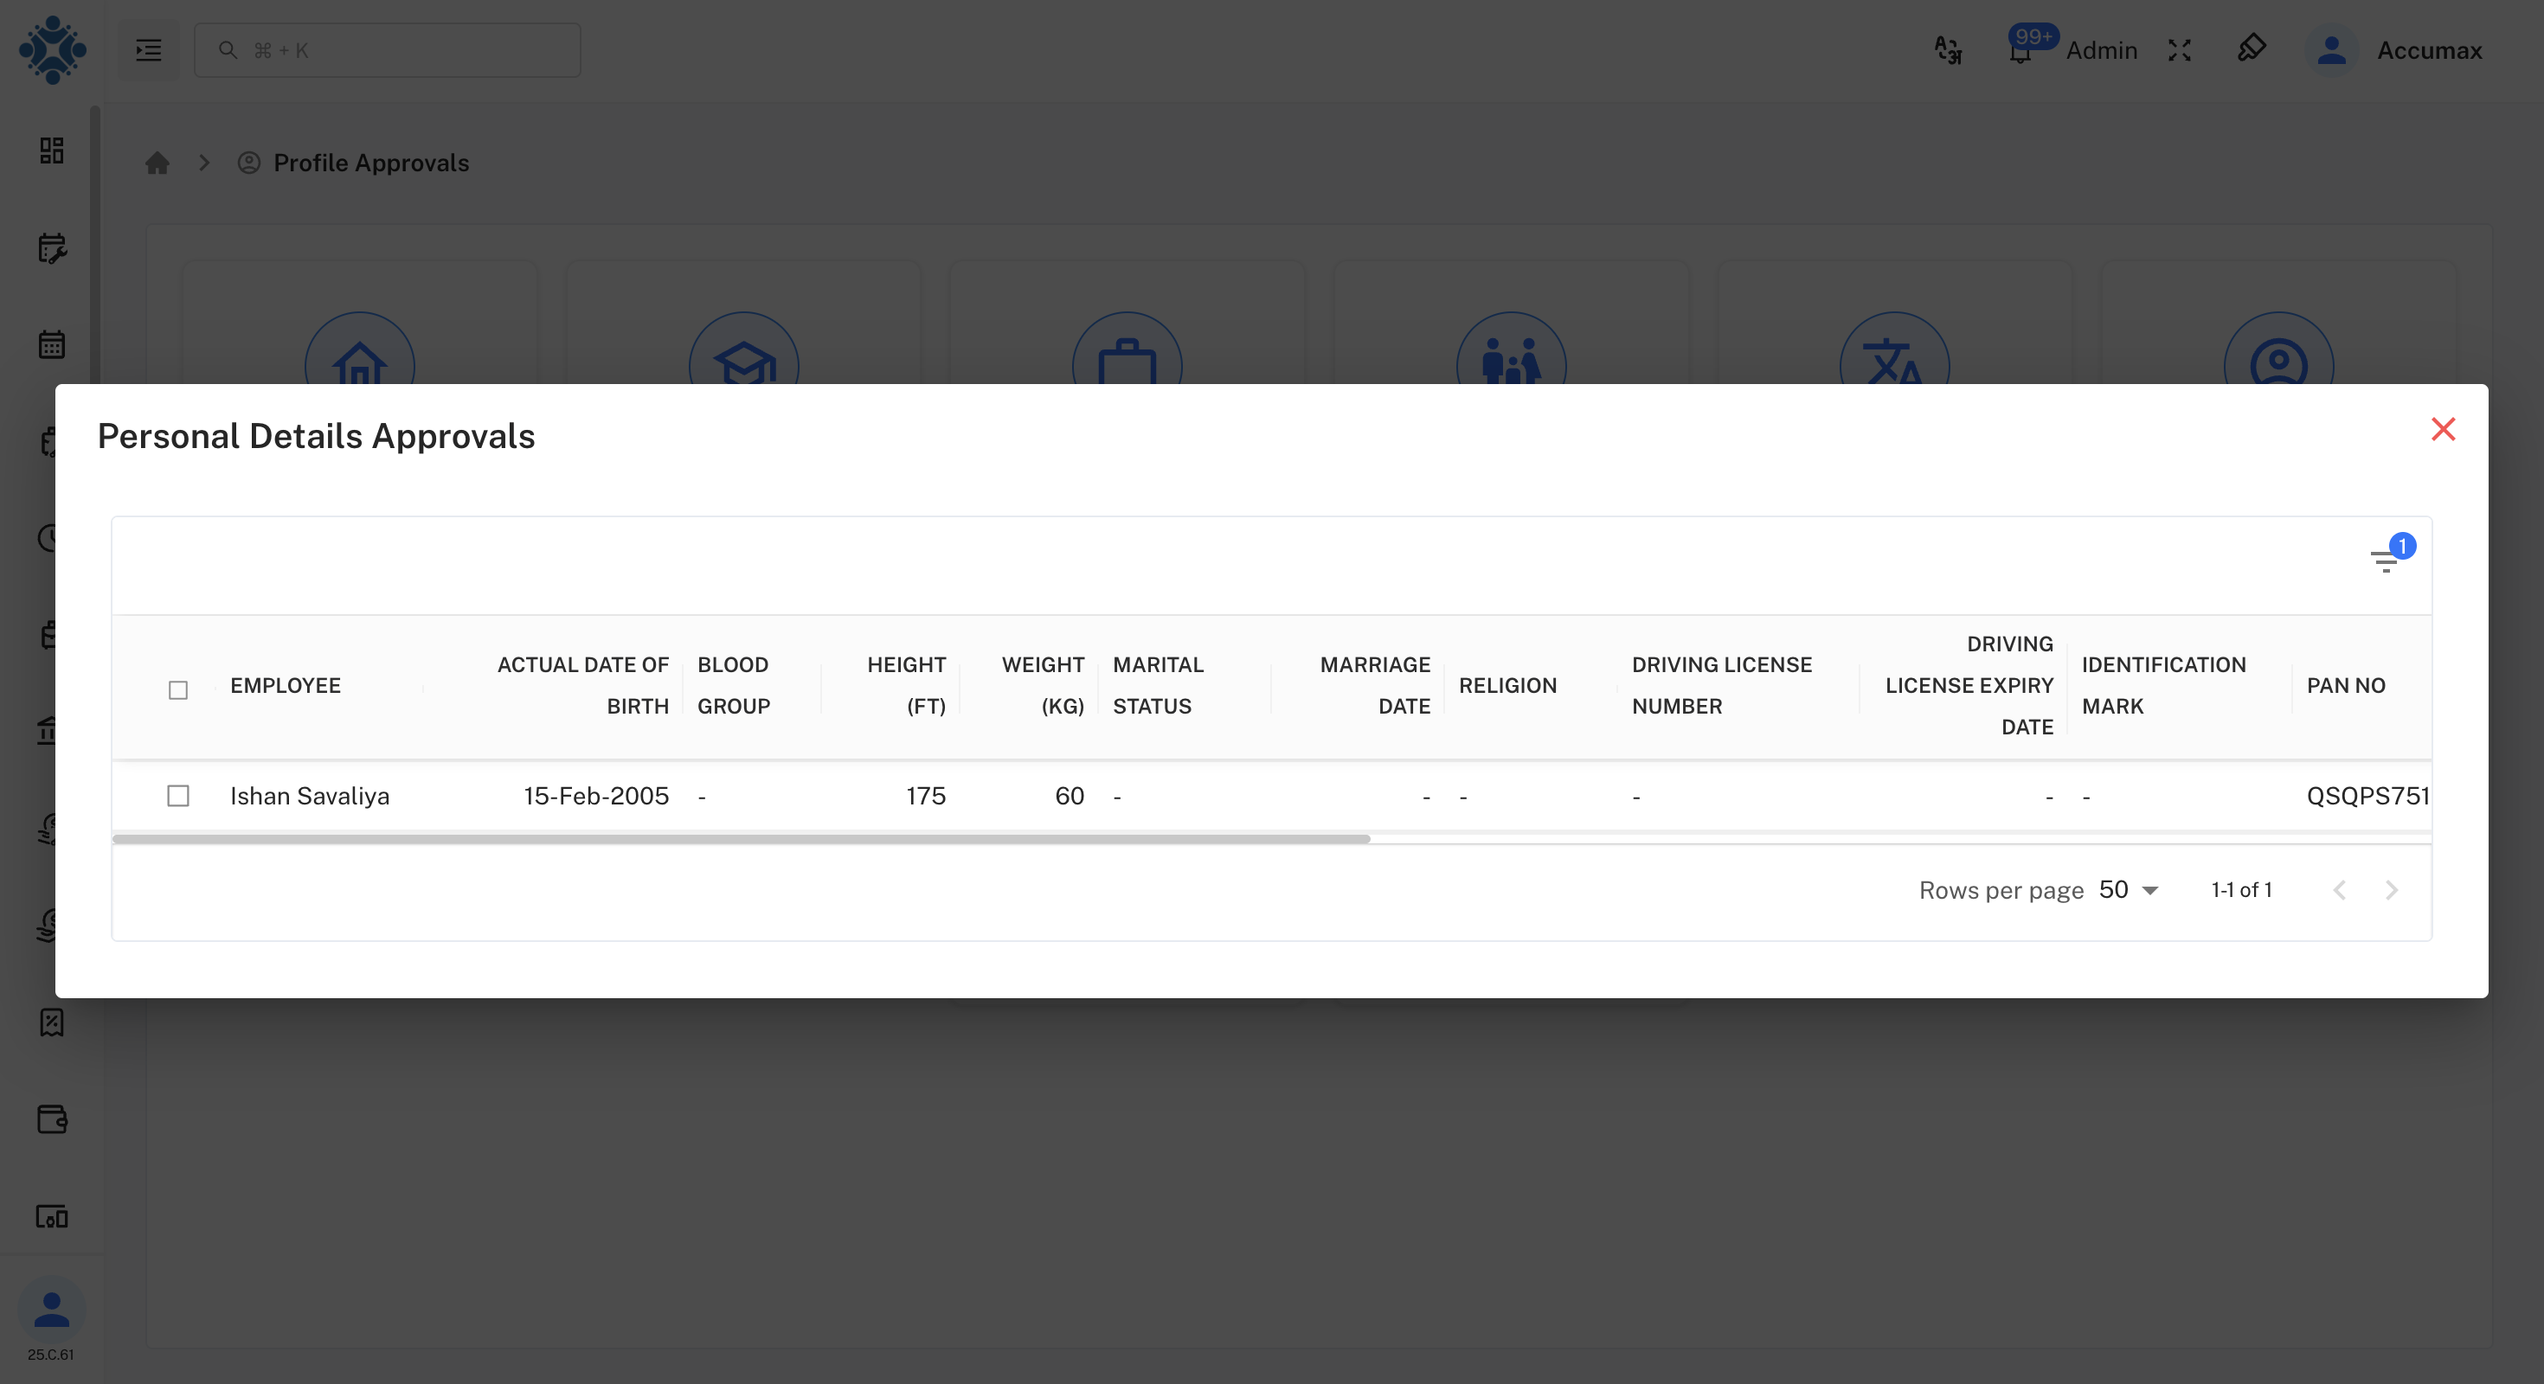Open the clock/time tracking sidebar icon

coord(51,540)
